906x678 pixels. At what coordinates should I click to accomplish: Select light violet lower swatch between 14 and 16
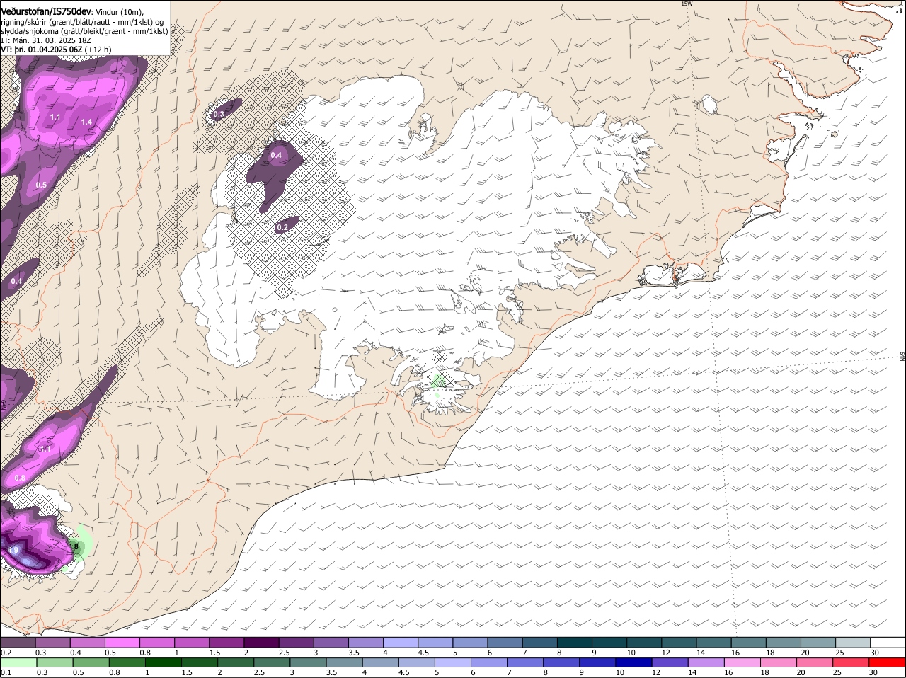(707, 662)
